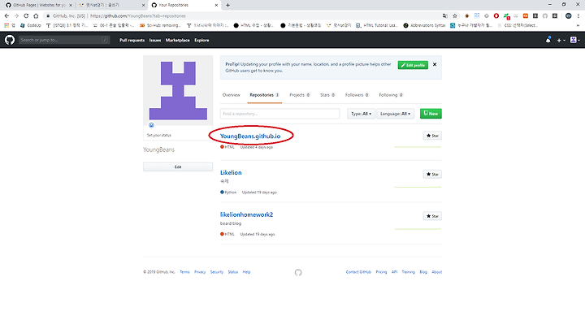Click the orange extension icon in toolbar

pos(526,16)
